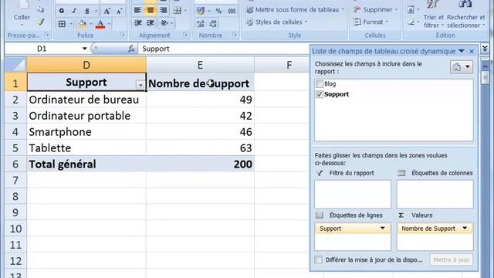Apply thousands separator (000) format

pos(232,11)
